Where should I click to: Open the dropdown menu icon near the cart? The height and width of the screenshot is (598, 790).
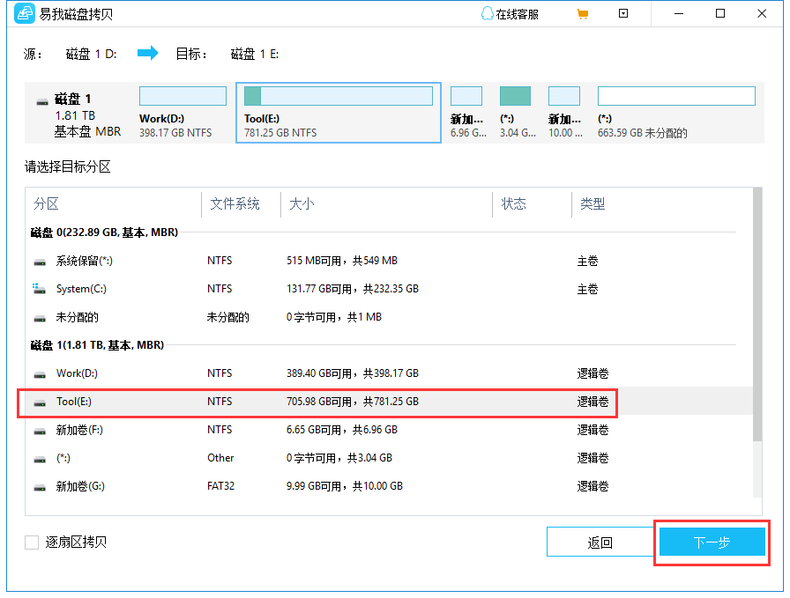coord(623,13)
